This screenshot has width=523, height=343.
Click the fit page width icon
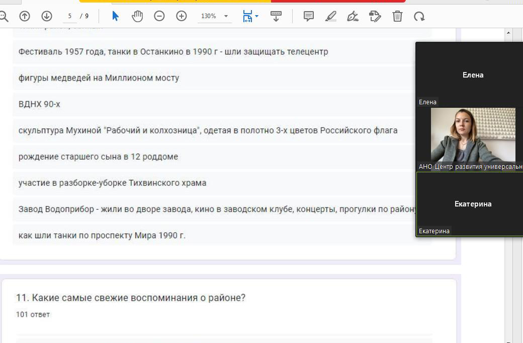pyautogui.click(x=247, y=16)
